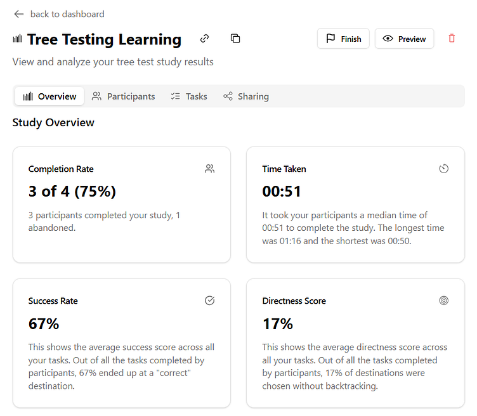477x416 pixels.
Task: Click the timer icon in Time Taken card
Action: coord(444,169)
